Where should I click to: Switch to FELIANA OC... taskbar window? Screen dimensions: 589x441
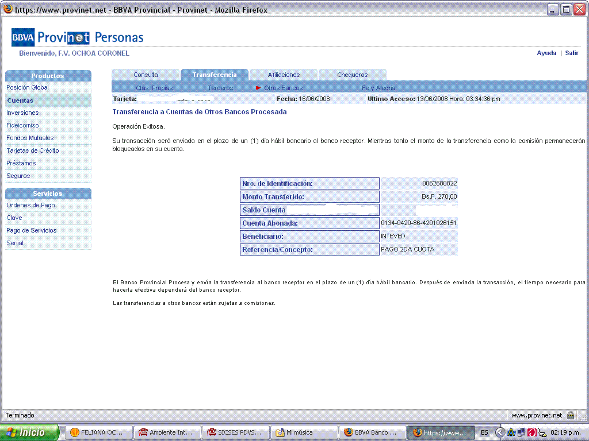[x=100, y=432]
